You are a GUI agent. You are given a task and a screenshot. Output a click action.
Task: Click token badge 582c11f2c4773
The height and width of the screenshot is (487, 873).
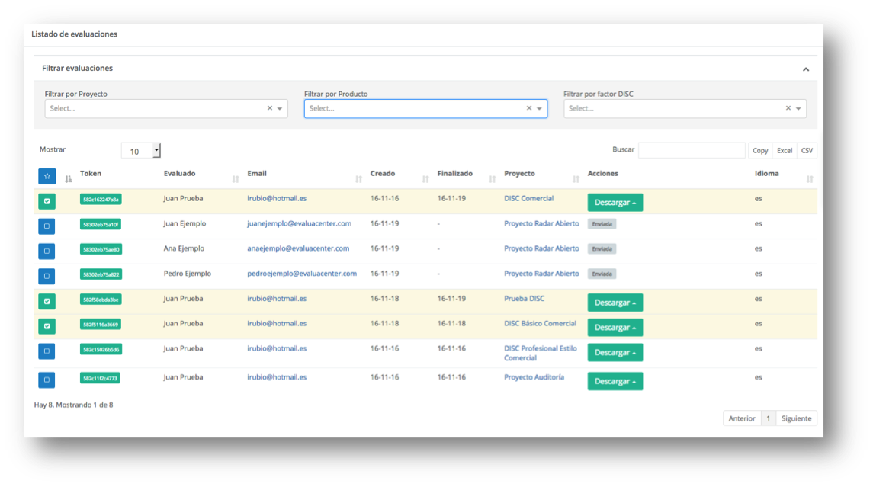[x=100, y=379]
